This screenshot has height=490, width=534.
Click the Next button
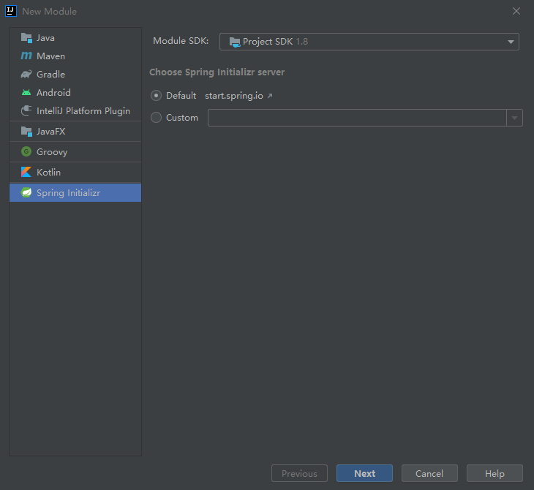364,473
